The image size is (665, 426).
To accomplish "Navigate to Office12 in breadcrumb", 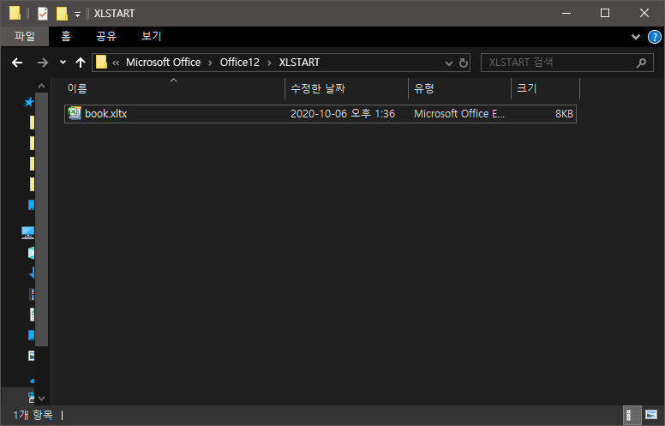I will click(239, 63).
